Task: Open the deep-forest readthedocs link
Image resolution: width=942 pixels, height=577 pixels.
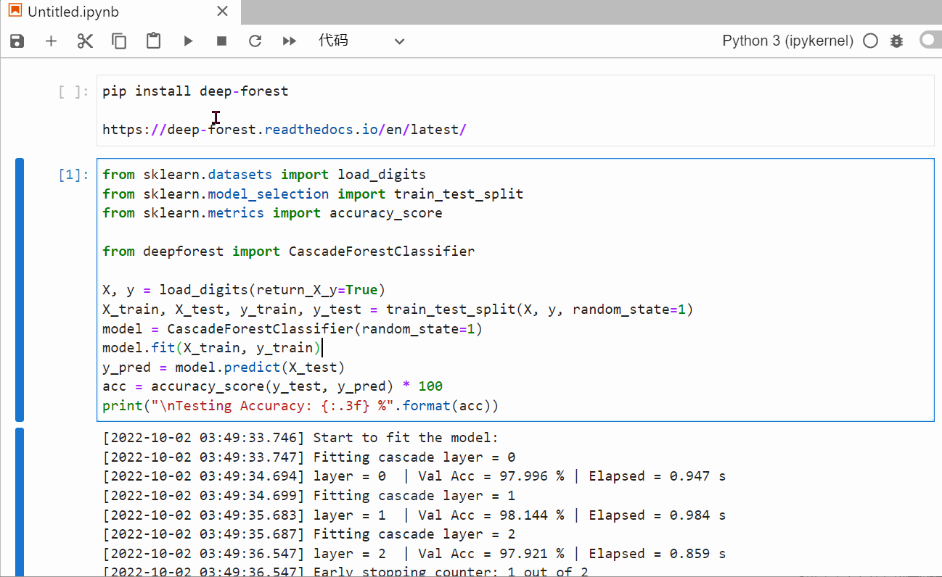Action: (x=283, y=129)
